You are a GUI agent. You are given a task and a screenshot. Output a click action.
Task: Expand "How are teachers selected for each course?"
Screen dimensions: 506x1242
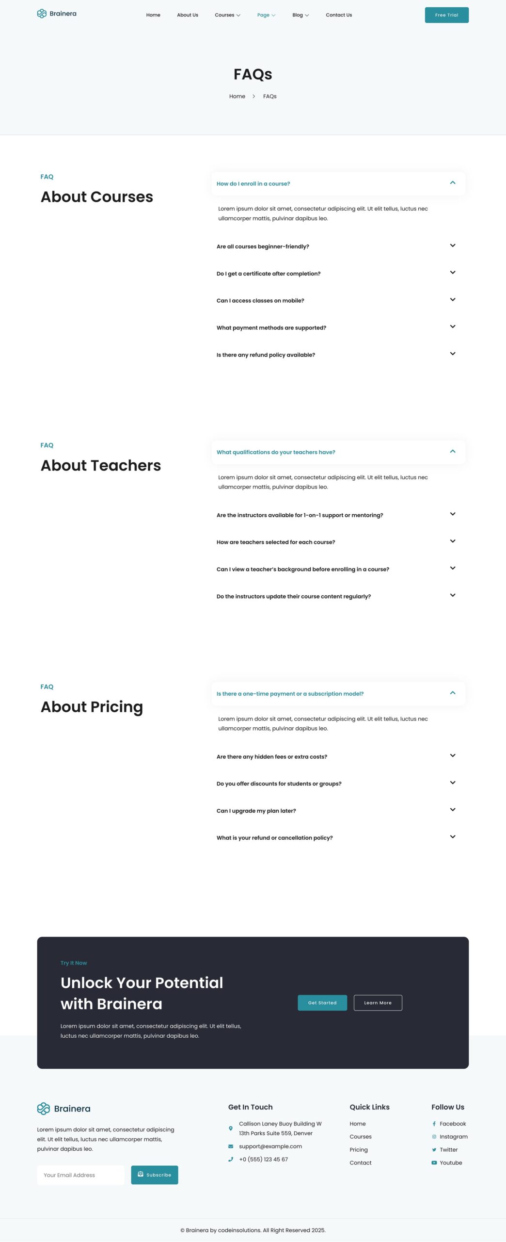coord(338,542)
